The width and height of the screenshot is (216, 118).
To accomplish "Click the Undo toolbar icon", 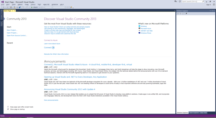I will coord(23,7).
